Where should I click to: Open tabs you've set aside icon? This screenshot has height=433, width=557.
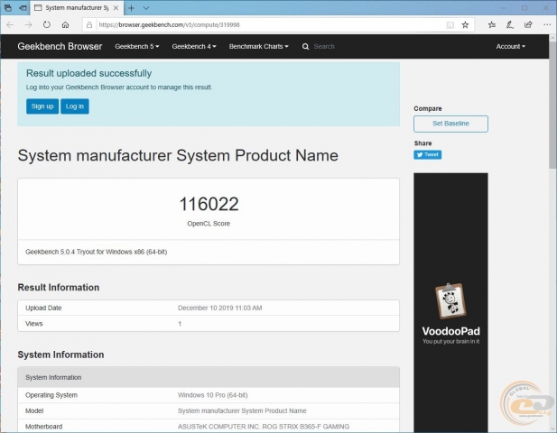[8, 8]
